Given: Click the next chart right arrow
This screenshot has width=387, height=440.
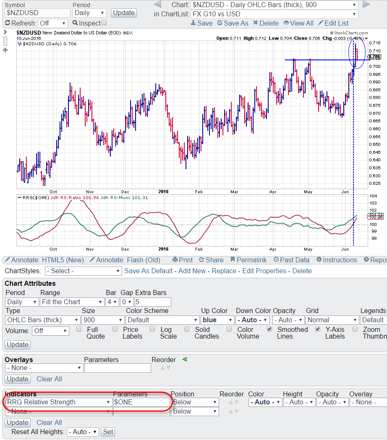Looking at the screenshot, I should (x=366, y=5).
